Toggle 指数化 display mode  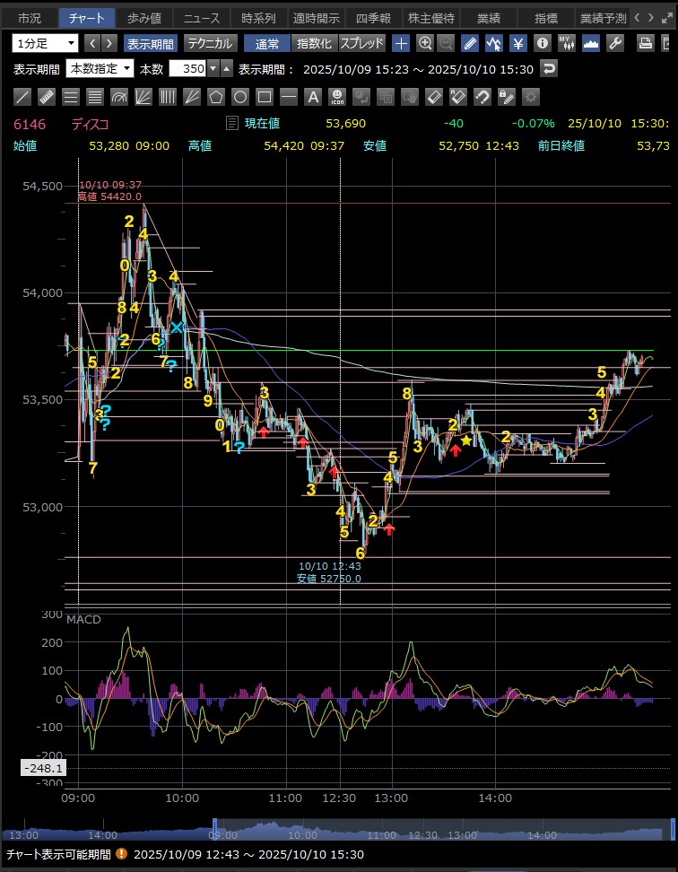click(314, 43)
